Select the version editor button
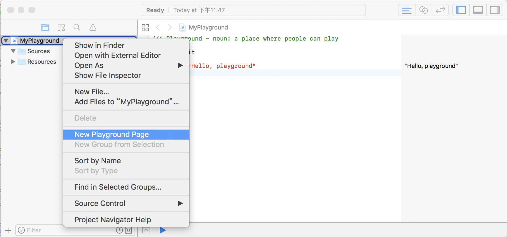Screen dimensions: 507x237 [440, 10]
